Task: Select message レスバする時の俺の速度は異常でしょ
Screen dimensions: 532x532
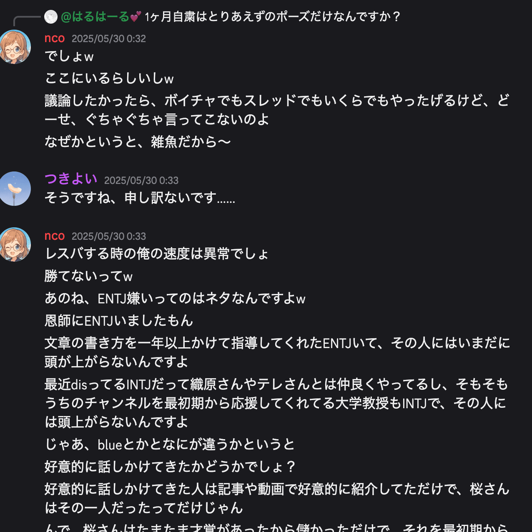Action: [157, 254]
